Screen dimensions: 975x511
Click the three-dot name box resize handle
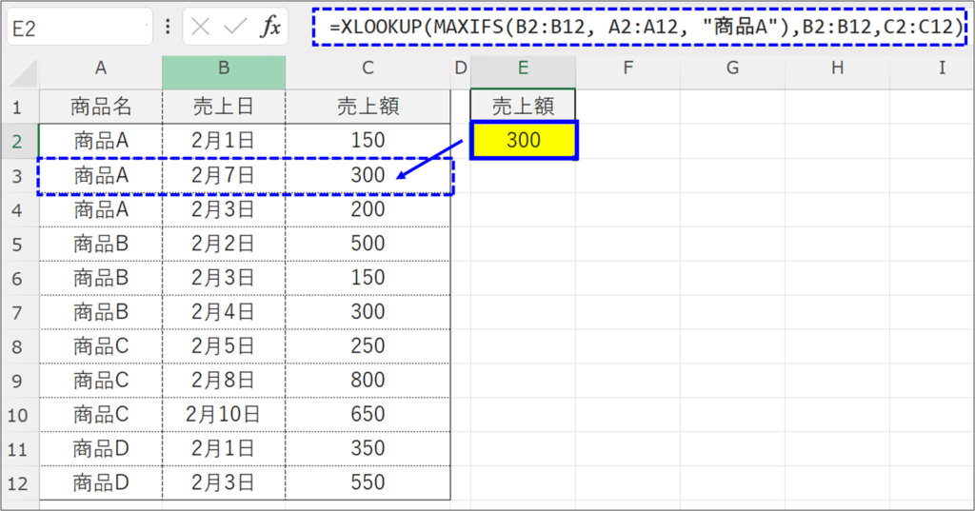pos(169,27)
